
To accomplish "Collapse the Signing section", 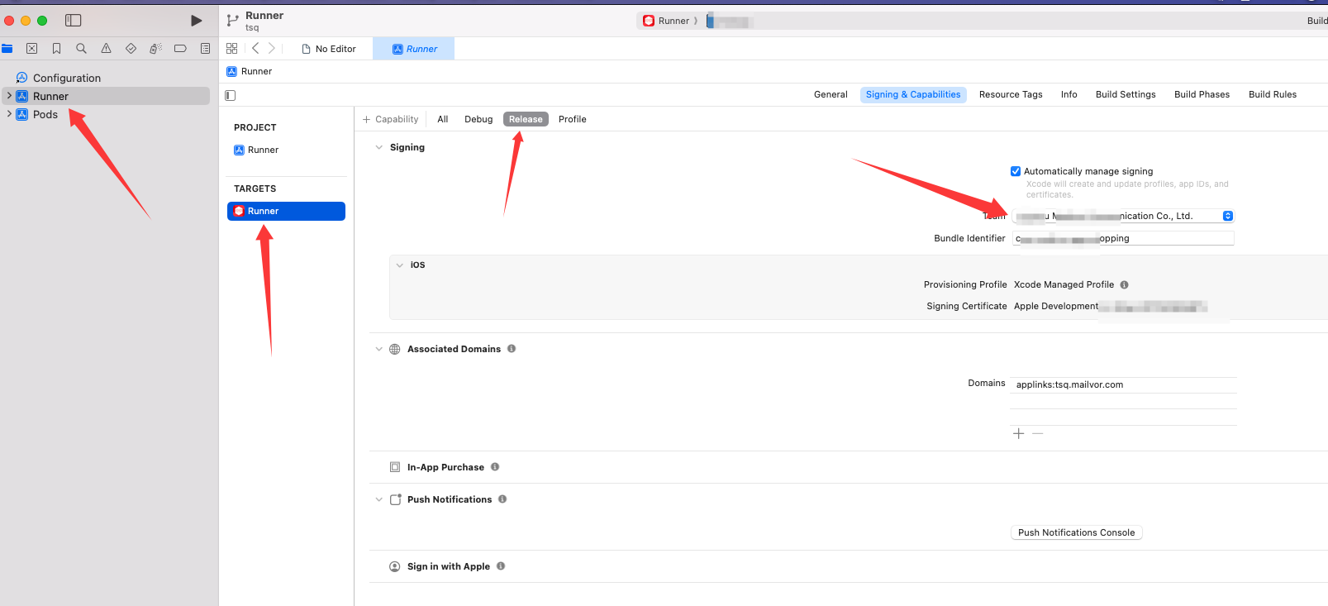I will click(379, 148).
